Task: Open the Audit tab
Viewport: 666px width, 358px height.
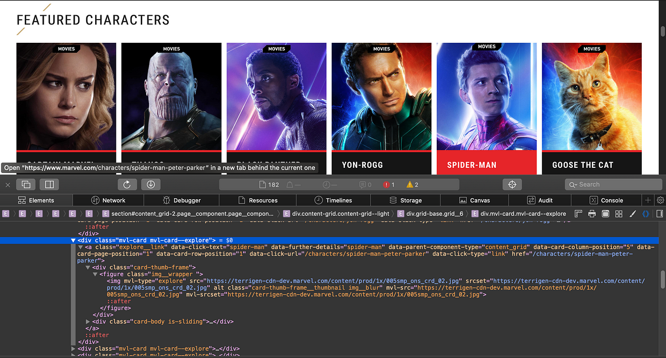Action: (x=540, y=200)
